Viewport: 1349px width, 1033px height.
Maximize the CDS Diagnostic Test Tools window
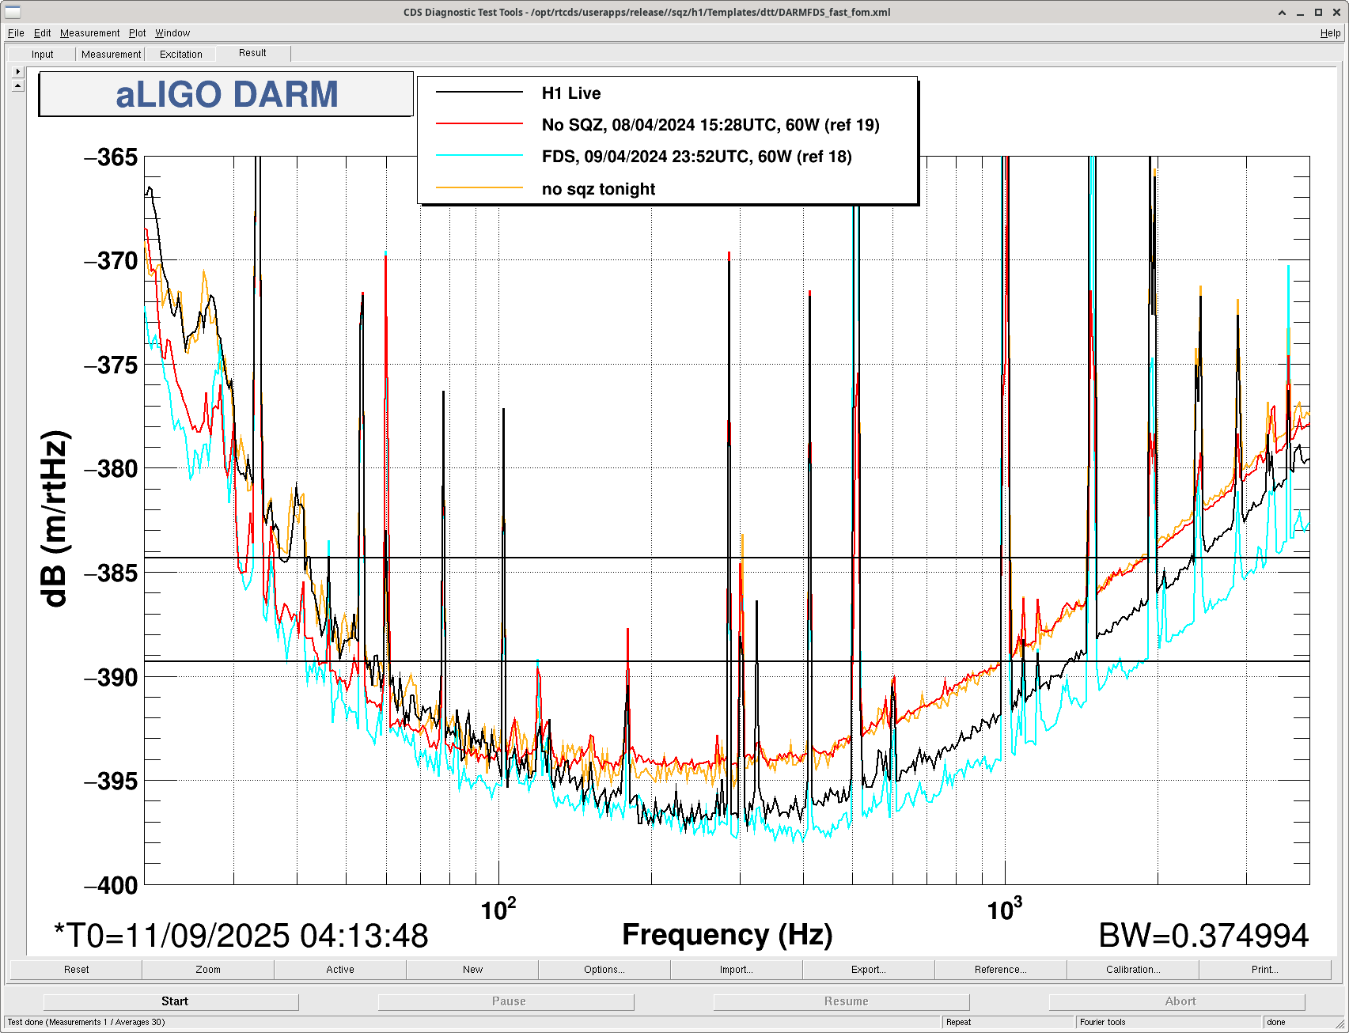coord(1318,12)
